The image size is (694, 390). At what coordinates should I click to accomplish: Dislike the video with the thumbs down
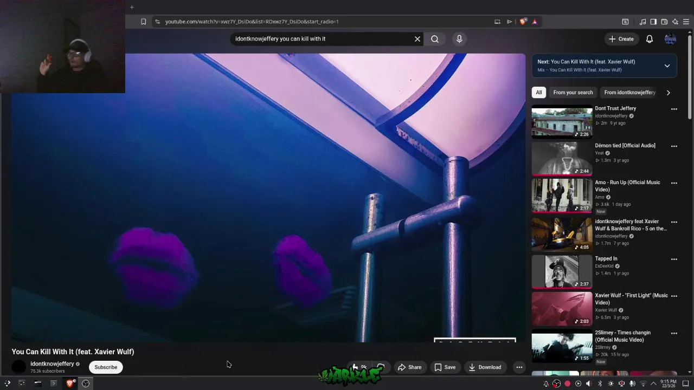(x=381, y=367)
